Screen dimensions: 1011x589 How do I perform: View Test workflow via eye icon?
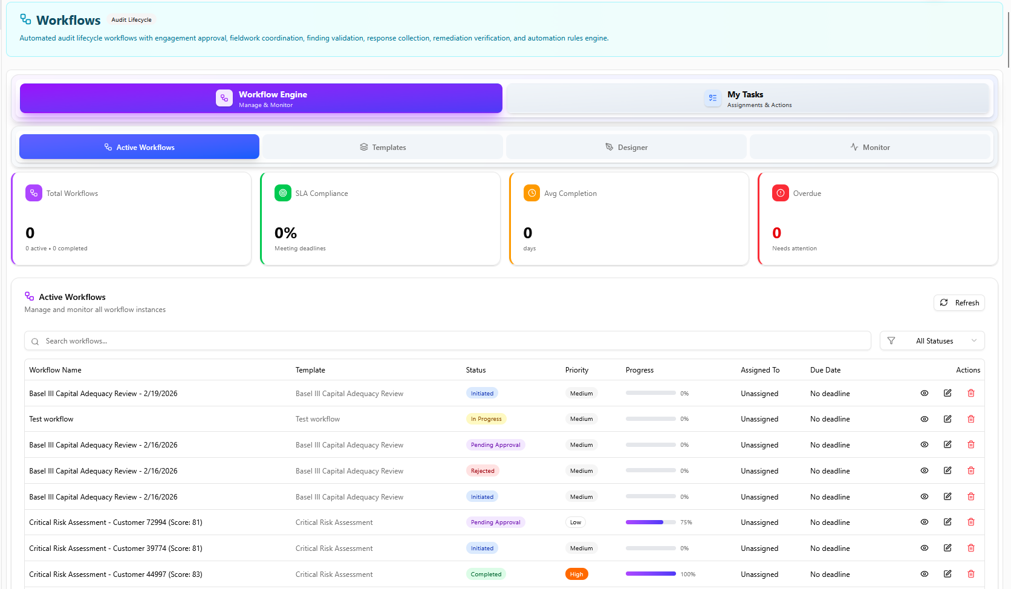[924, 419]
